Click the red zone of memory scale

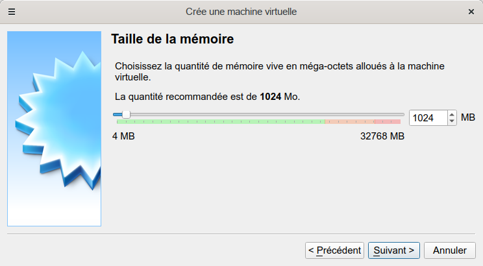pyautogui.click(x=387, y=121)
